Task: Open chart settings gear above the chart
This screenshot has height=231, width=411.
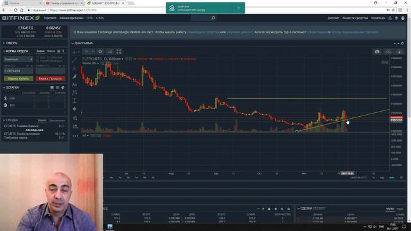Action: click(x=100, y=51)
